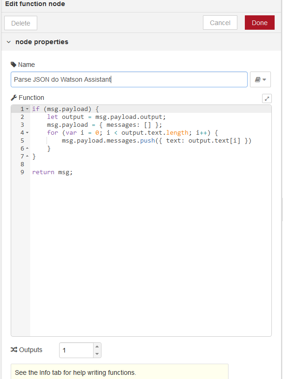Collapse the node properties section
Screen dimensions: 283x379
(9, 42)
